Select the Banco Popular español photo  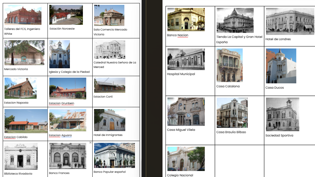[x=114, y=155]
